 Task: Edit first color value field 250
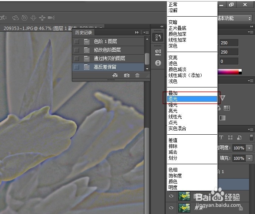(x=229, y=43)
